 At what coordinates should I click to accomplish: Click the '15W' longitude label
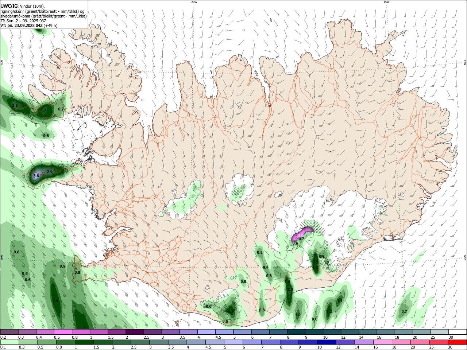pos(386,2)
